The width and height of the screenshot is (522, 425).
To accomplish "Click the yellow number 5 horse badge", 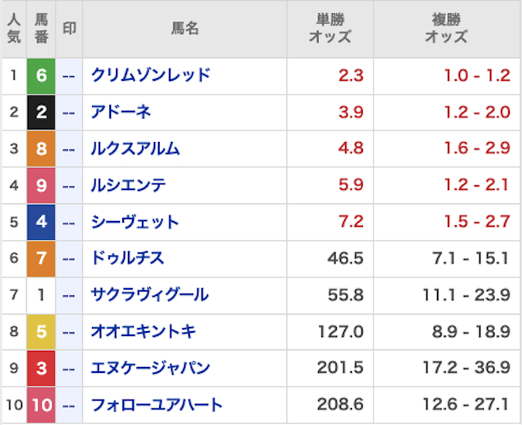I will (41, 332).
